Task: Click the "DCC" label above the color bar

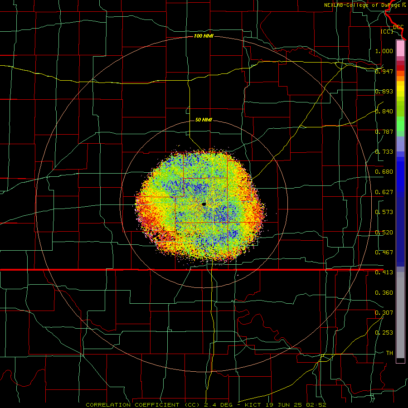Action: [x=398, y=27]
